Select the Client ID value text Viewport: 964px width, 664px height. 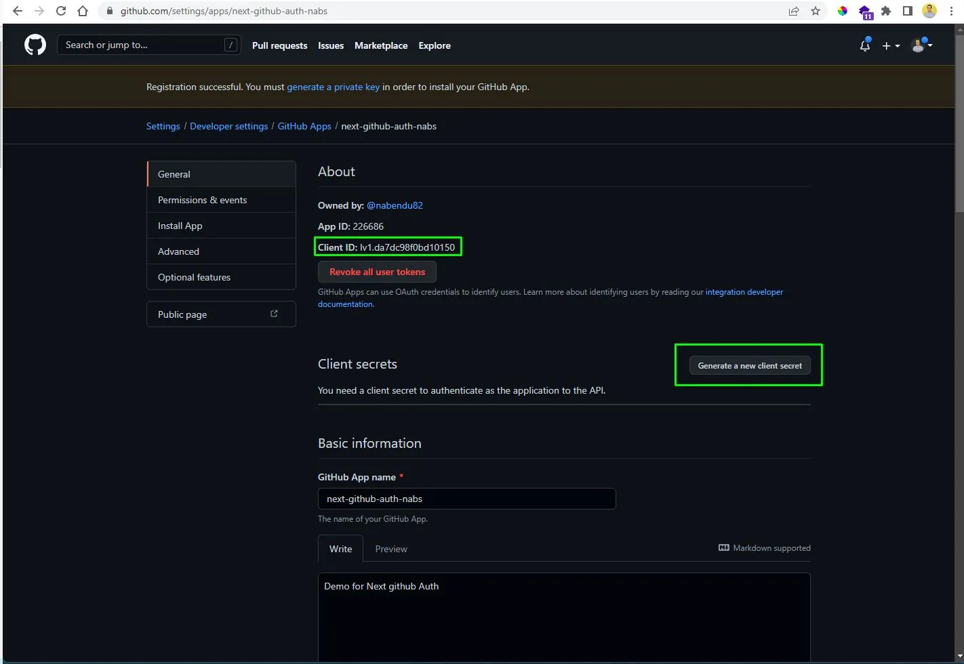click(407, 247)
